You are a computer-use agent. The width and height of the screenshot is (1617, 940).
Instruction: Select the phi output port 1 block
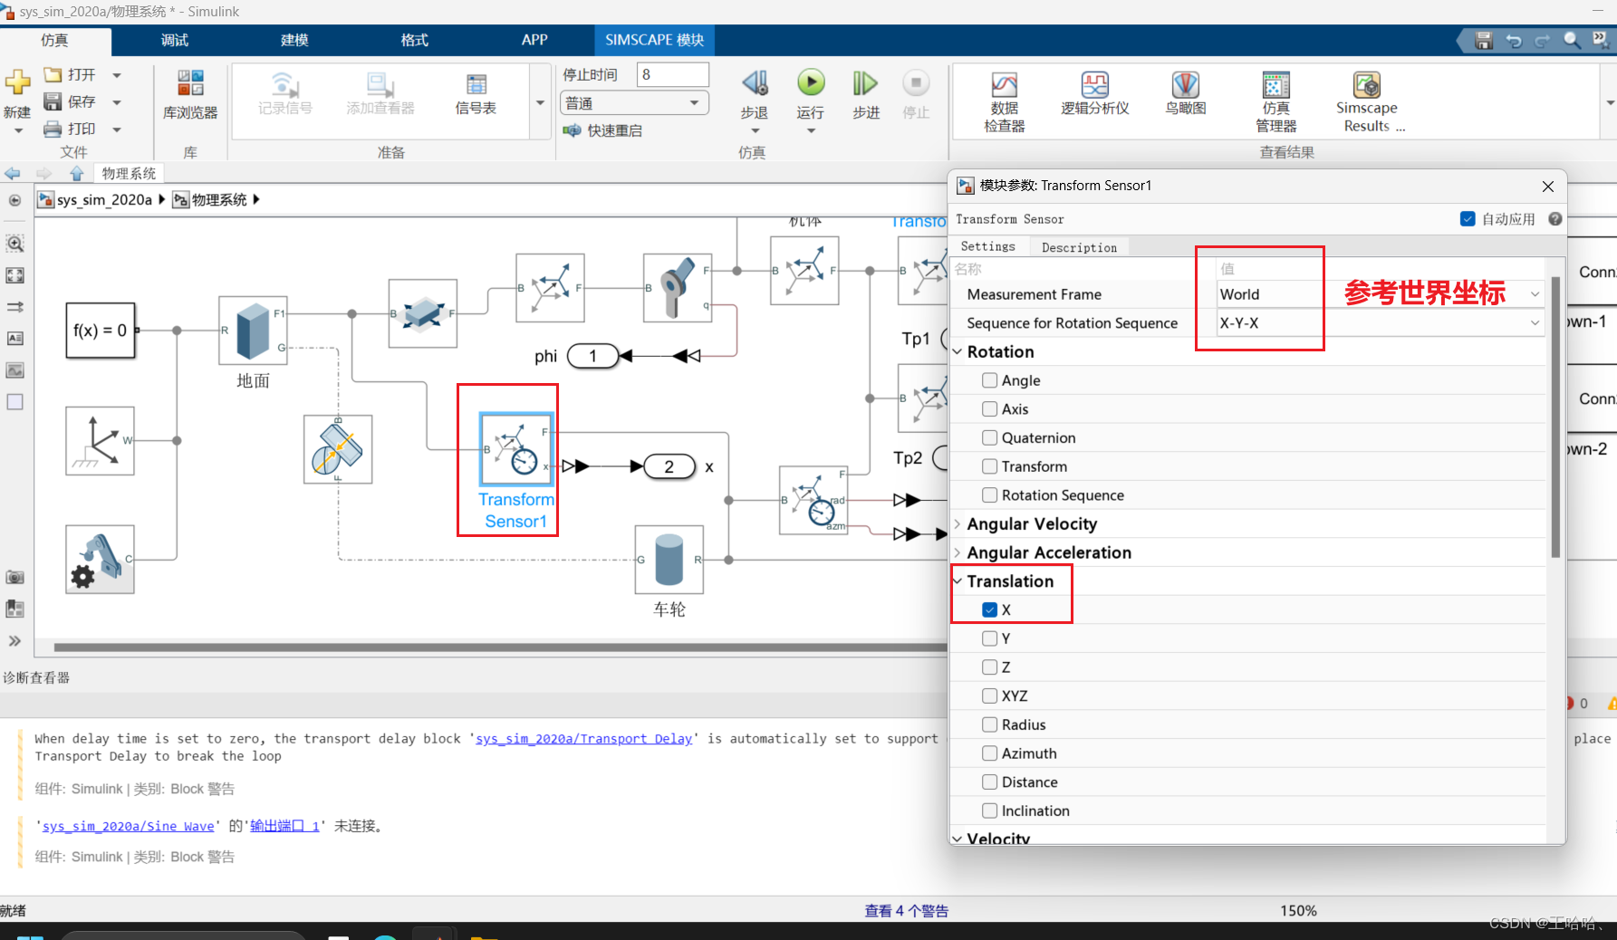(592, 356)
